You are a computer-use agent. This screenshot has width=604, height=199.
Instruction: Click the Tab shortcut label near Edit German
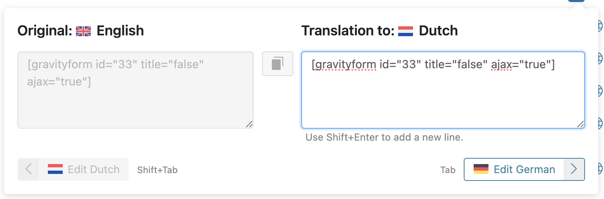(448, 170)
